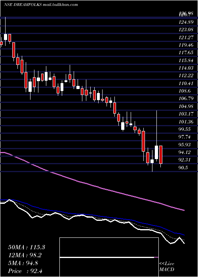
Task: Click the 114.03 price axis label
Action: tap(186, 68)
